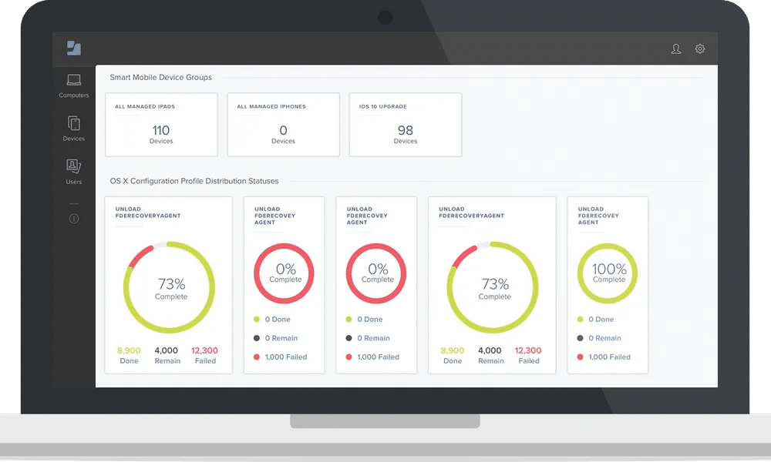Open the ALL MANAGED IPADS group card
This screenshot has width=771, height=462.
(x=160, y=125)
